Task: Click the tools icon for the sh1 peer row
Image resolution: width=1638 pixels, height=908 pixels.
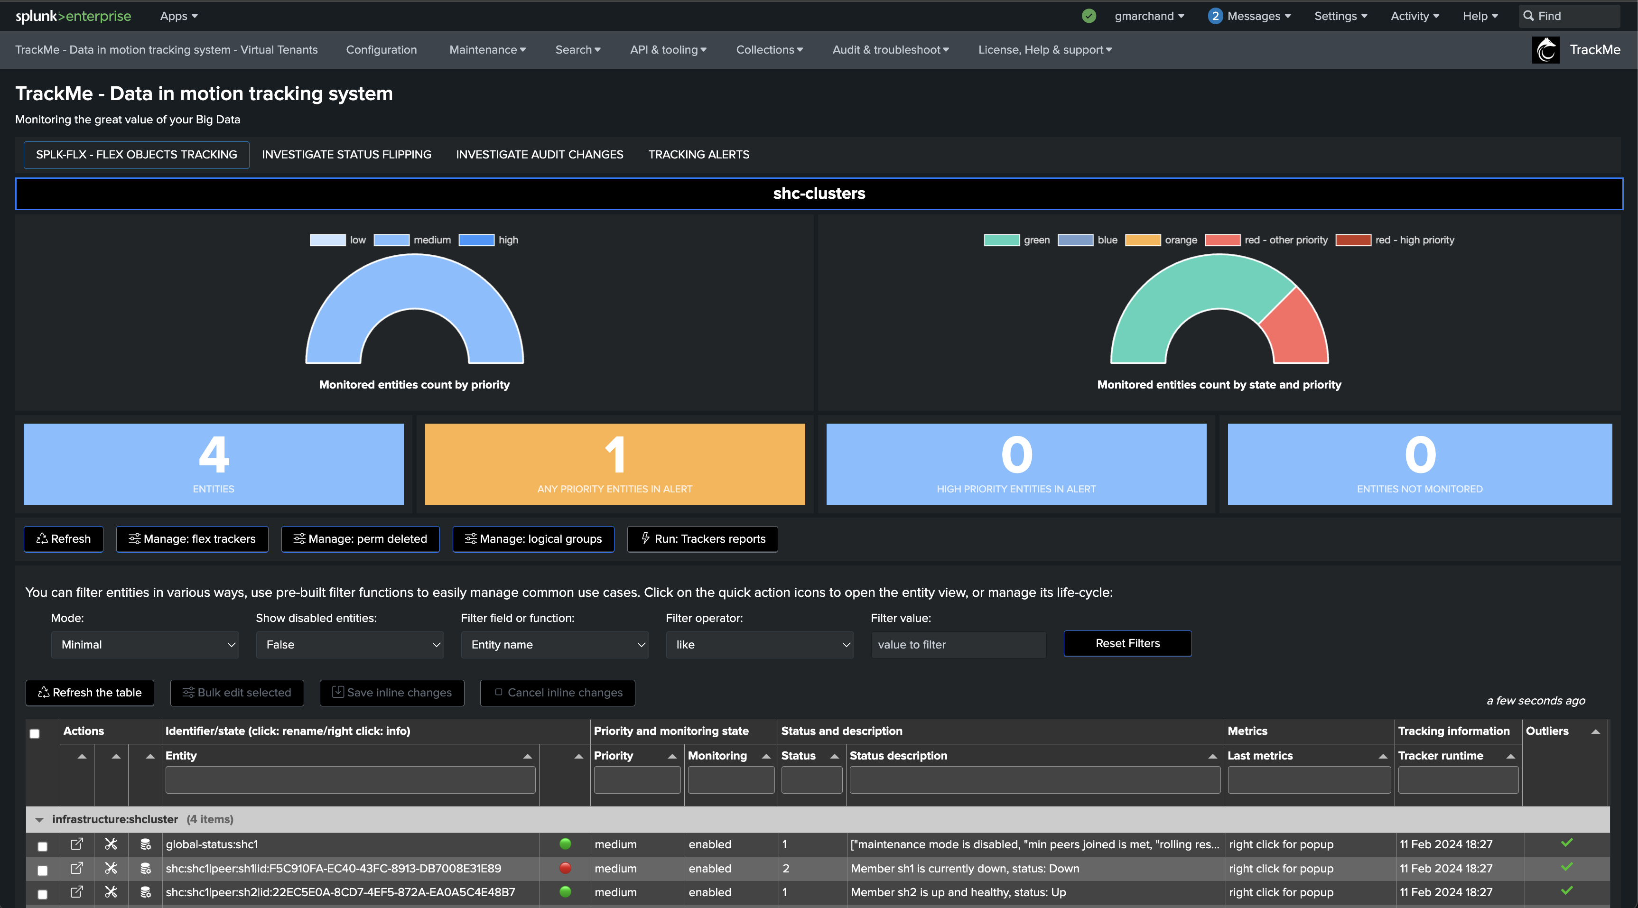Action: [x=111, y=868]
